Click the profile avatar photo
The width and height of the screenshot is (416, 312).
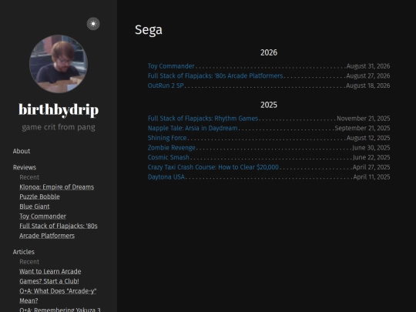(x=59, y=64)
